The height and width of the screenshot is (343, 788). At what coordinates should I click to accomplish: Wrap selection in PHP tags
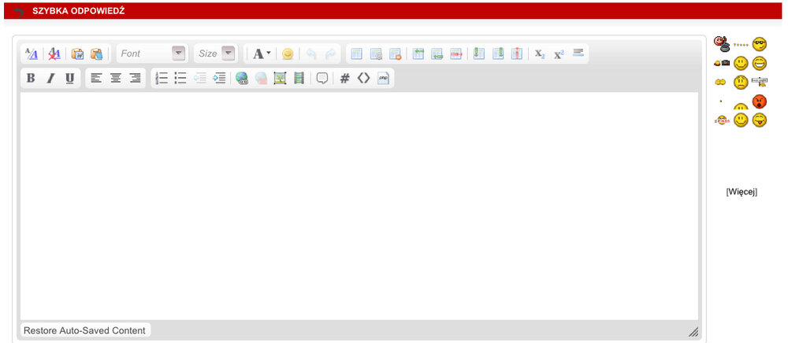pos(383,78)
